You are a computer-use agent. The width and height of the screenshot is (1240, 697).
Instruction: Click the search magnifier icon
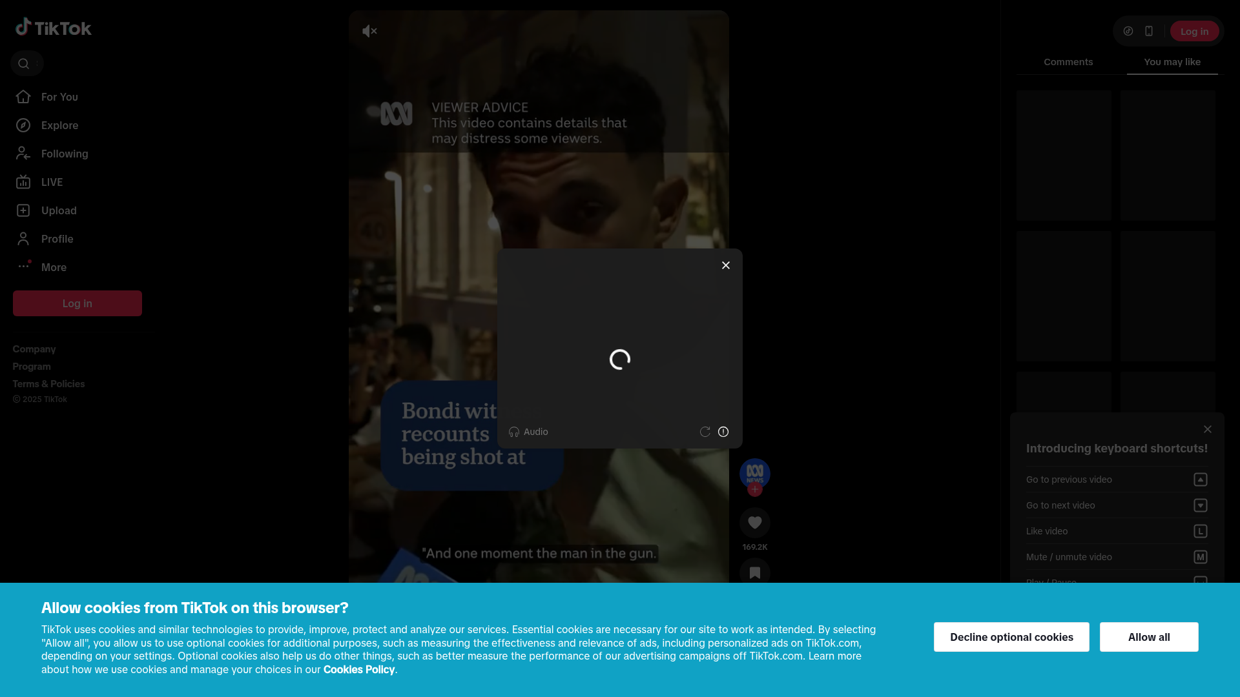click(24, 63)
